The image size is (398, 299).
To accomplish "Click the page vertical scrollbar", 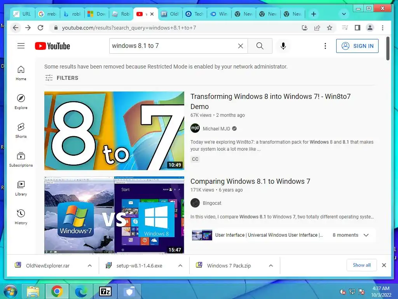I will 388,49.
